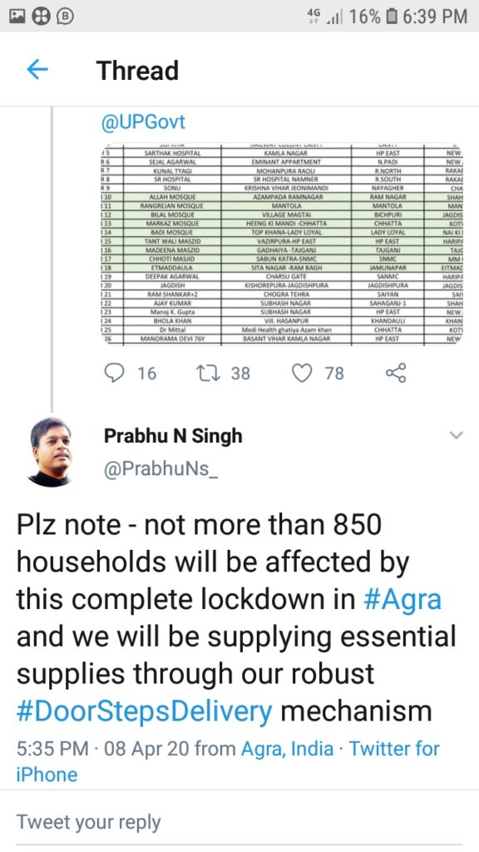Screen dimensions: 479x852
Task: Open the Agra, India location link
Action: click(287, 749)
